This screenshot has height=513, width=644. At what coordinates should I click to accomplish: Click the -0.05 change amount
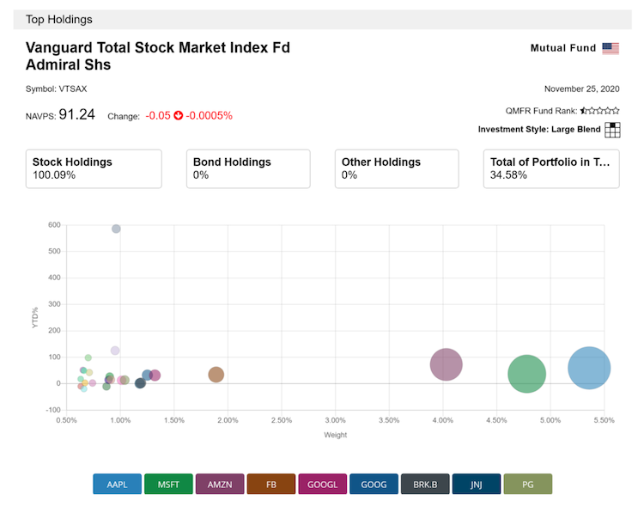(x=158, y=115)
